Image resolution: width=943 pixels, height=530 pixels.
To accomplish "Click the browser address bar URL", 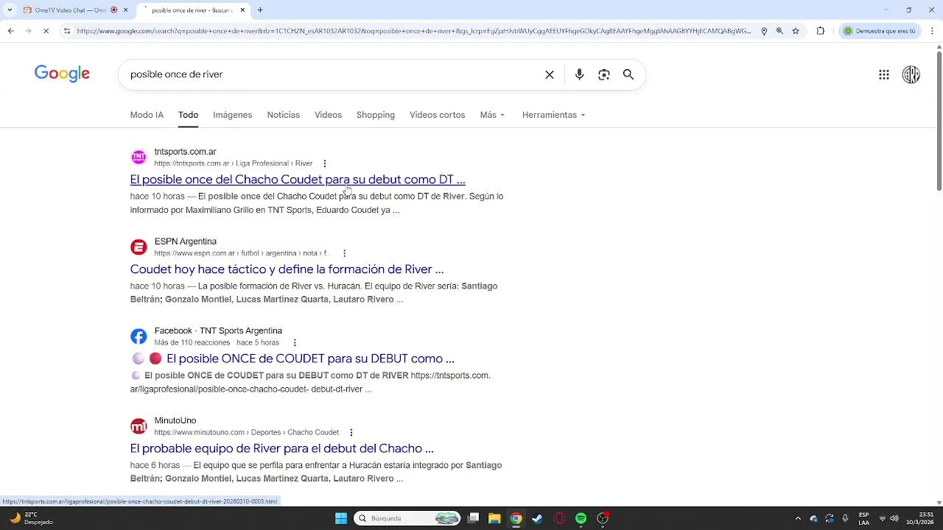I will coord(413,31).
